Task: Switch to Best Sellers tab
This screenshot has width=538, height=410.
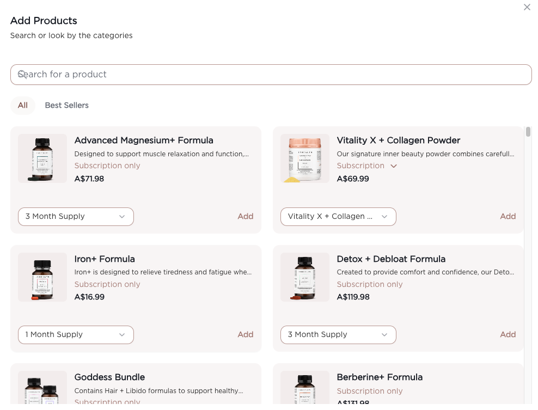Action: (x=66, y=105)
